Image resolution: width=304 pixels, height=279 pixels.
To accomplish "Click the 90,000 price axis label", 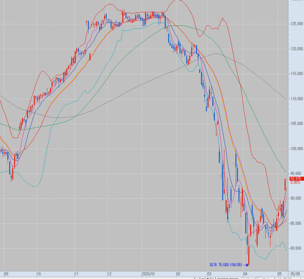I will click(296, 198).
